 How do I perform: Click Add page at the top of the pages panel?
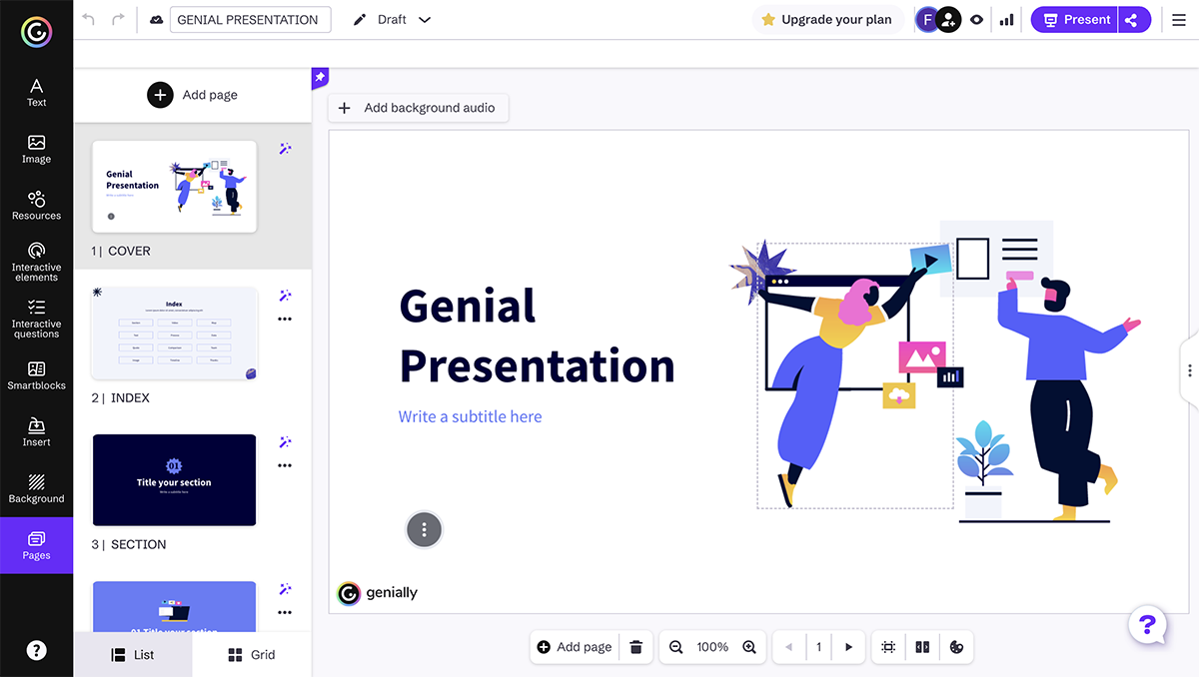193,95
